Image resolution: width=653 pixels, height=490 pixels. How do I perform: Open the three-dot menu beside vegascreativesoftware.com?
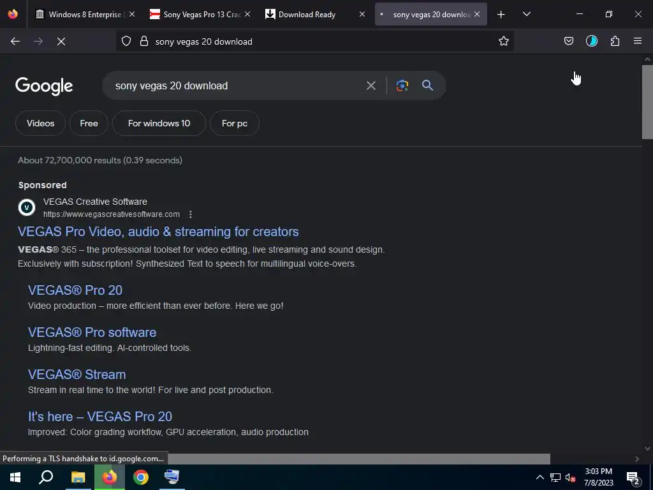(190, 214)
